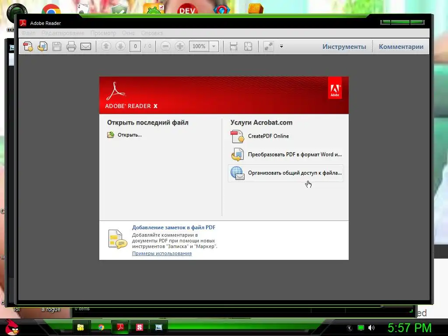
Task: Click the Adobe Reader taskbar button
Action: [120, 327]
